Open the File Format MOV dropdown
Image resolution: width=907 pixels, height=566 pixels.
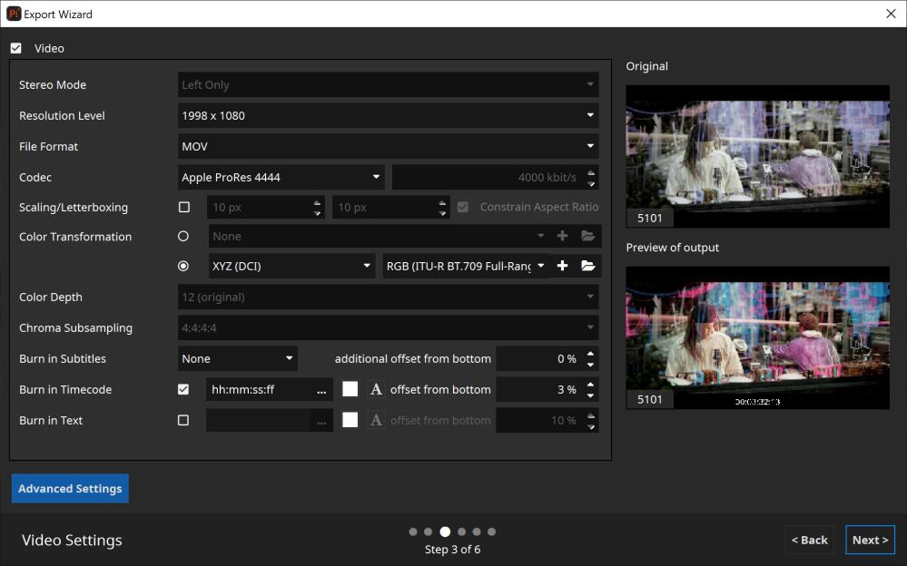pyautogui.click(x=389, y=146)
